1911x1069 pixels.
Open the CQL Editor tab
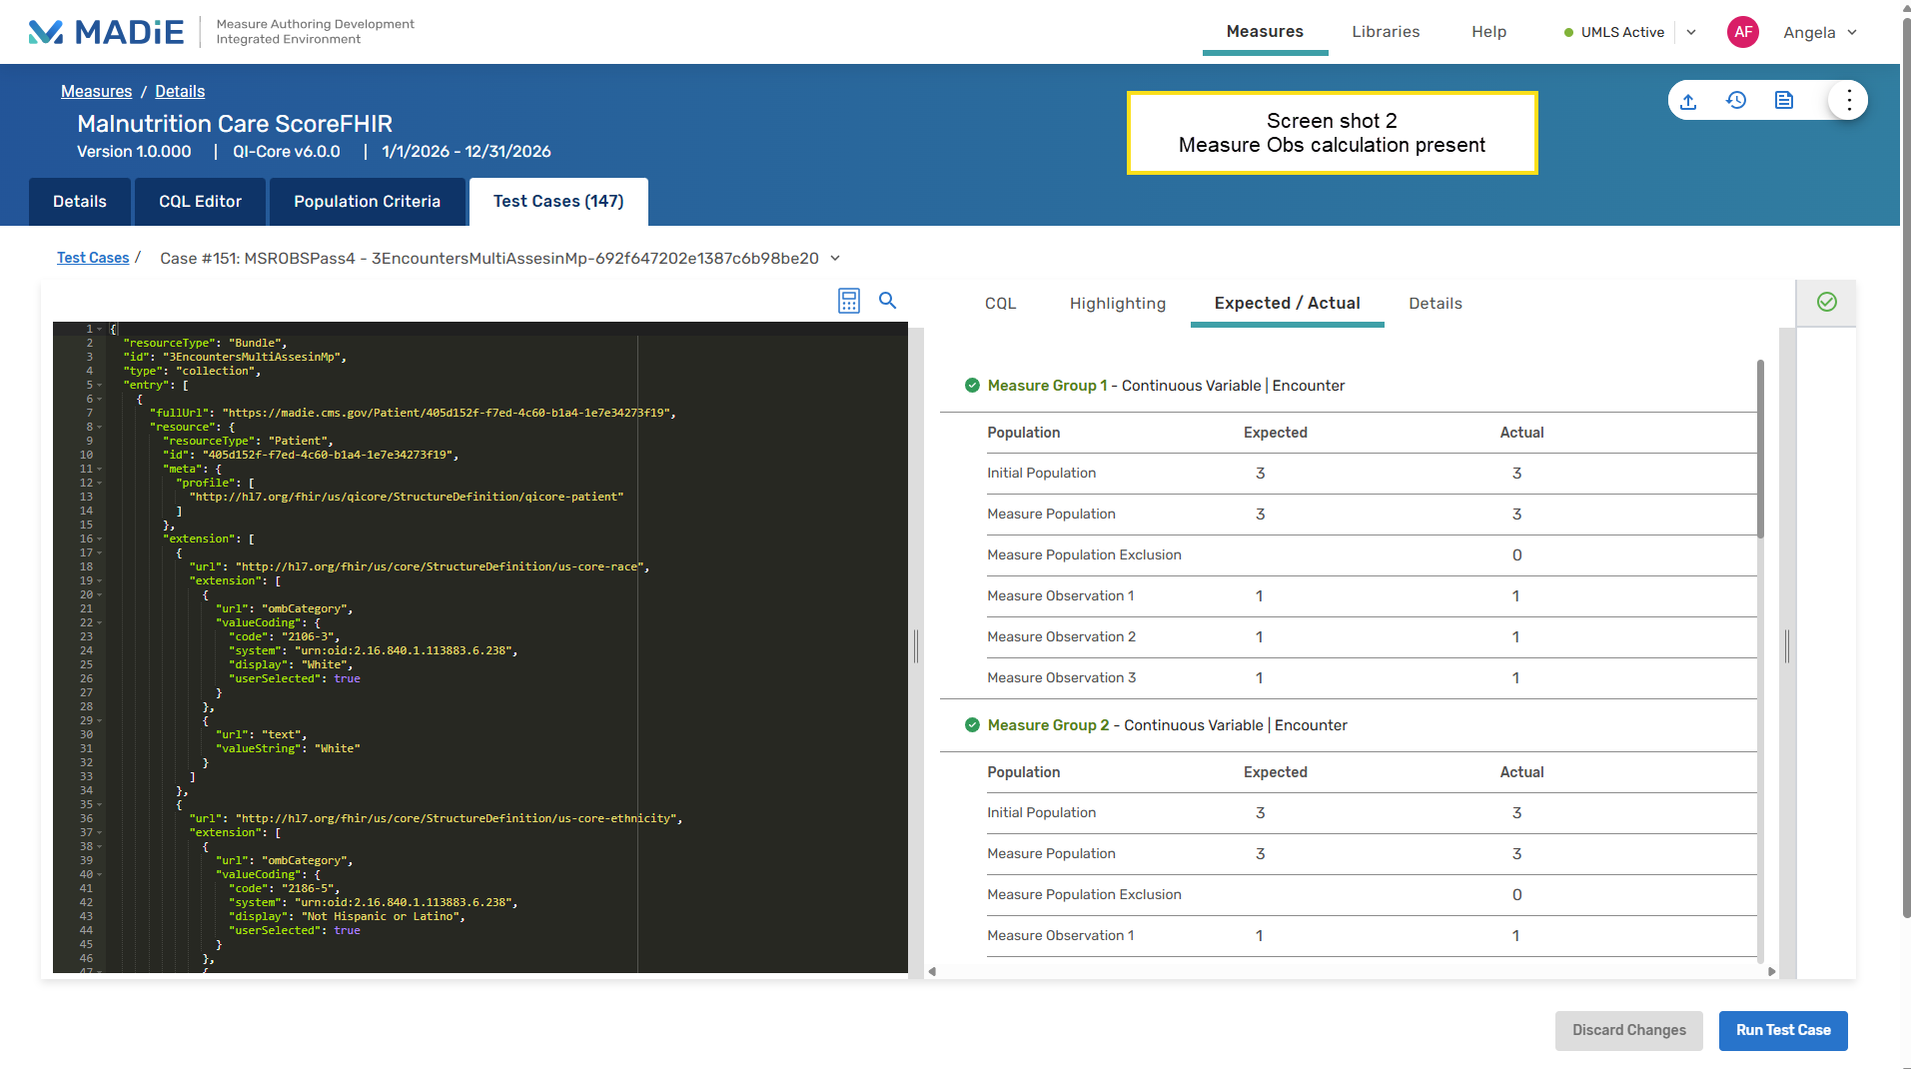click(x=200, y=202)
